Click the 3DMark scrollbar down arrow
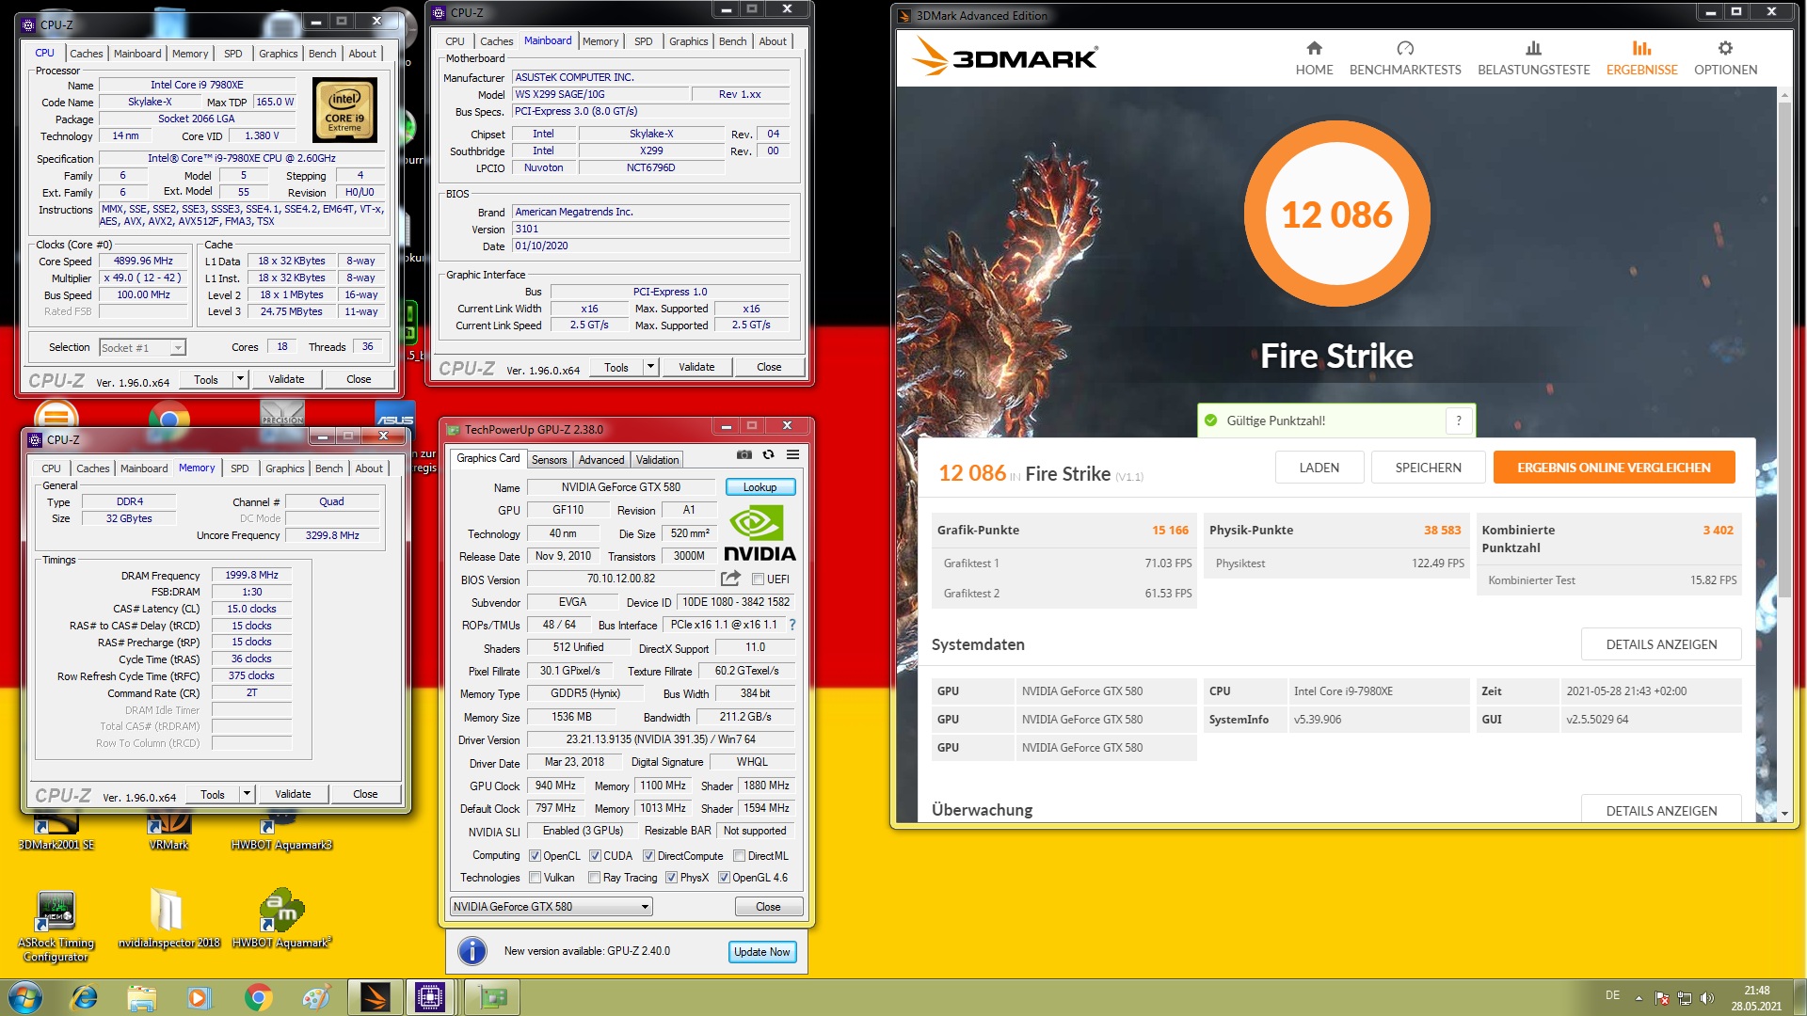 click(1784, 813)
